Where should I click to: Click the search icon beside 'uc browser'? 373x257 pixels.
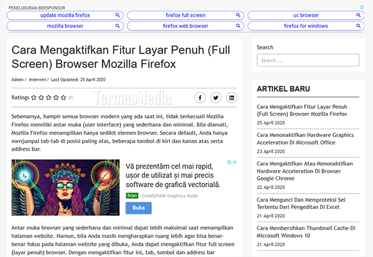(359, 15)
